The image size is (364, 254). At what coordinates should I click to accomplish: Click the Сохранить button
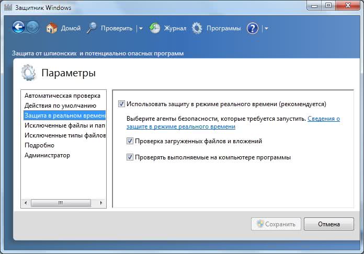(x=276, y=224)
